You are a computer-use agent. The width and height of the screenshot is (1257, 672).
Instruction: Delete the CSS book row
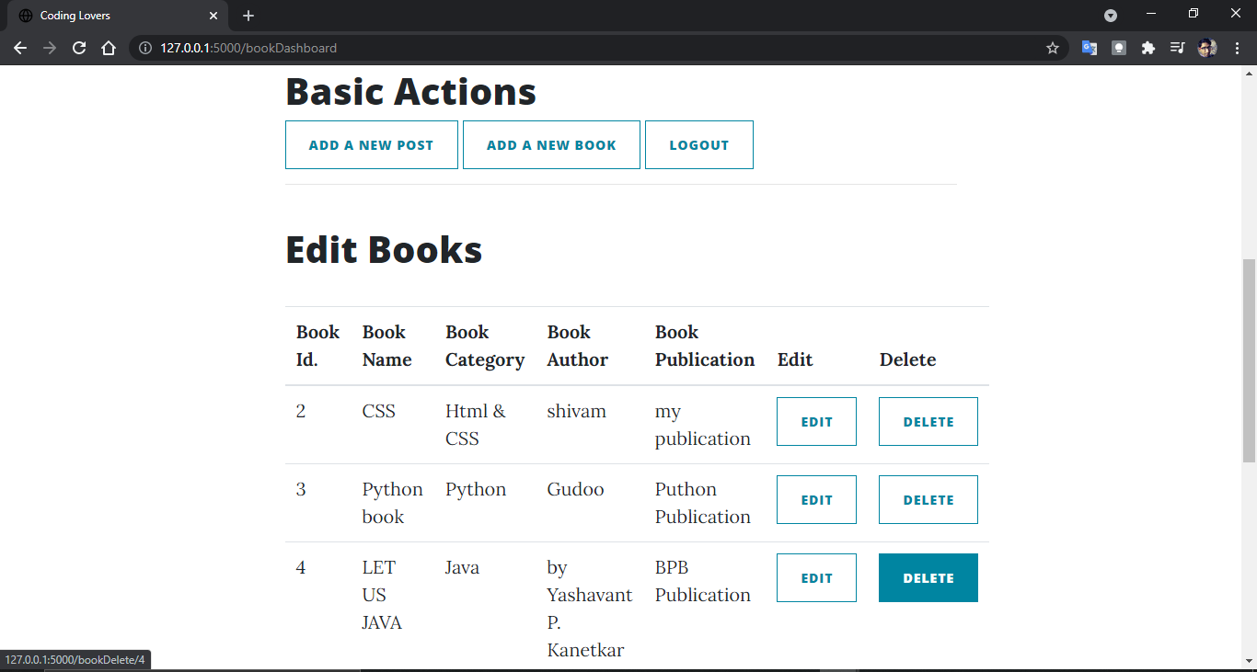[x=928, y=422]
